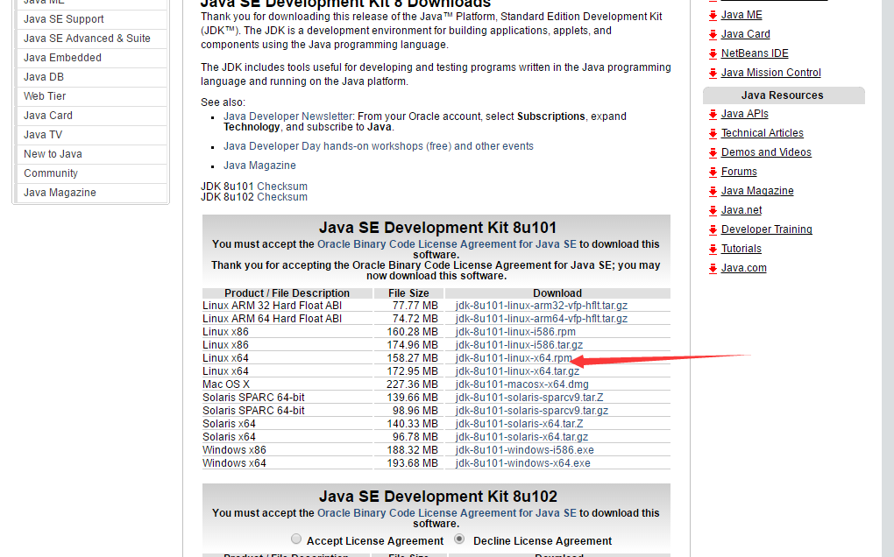Open NetBeans IDE link in right sidebar
894x557 pixels.
tap(755, 53)
